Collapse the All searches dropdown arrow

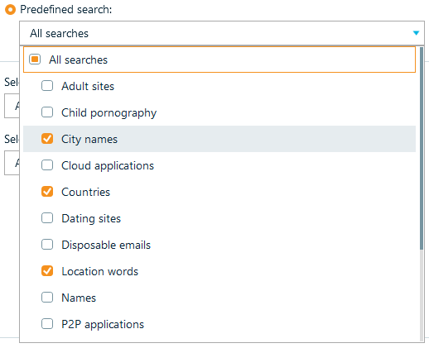[x=416, y=33]
